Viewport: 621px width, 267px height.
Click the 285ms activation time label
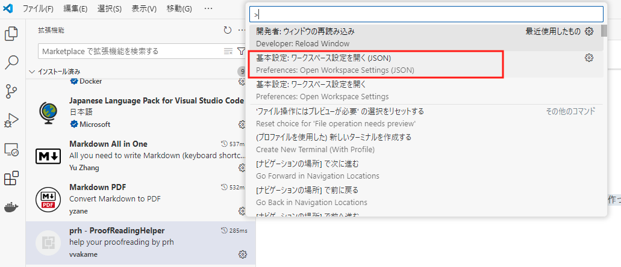234,230
